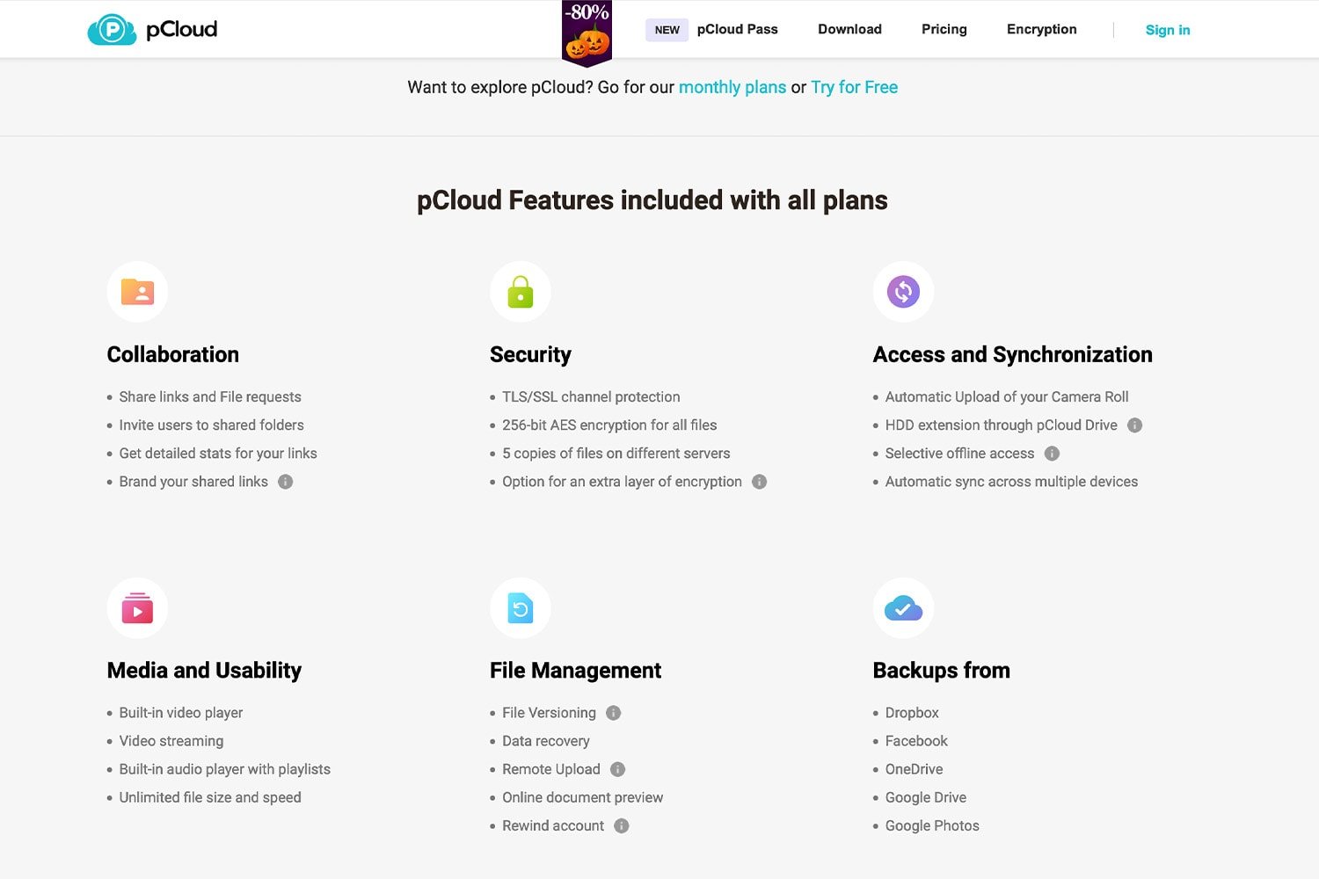This screenshot has height=879, width=1319.
Task: Click '256-bit AES encryption for all files'
Action: 609,425
